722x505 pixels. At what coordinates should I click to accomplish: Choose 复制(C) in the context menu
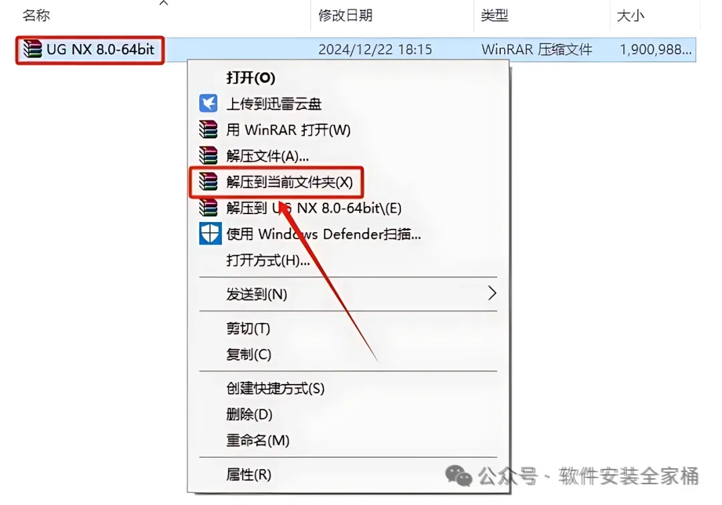(249, 355)
